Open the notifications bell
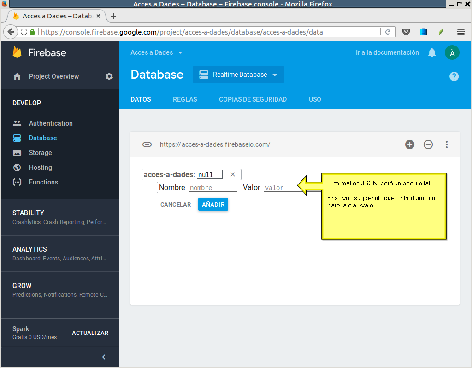The height and width of the screenshot is (368, 472). (431, 52)
